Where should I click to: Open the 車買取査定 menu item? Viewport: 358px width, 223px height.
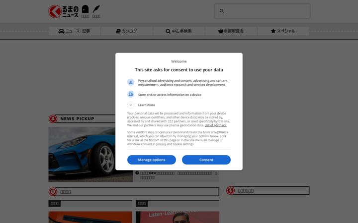pyautogui.click(x=231, y=31)
